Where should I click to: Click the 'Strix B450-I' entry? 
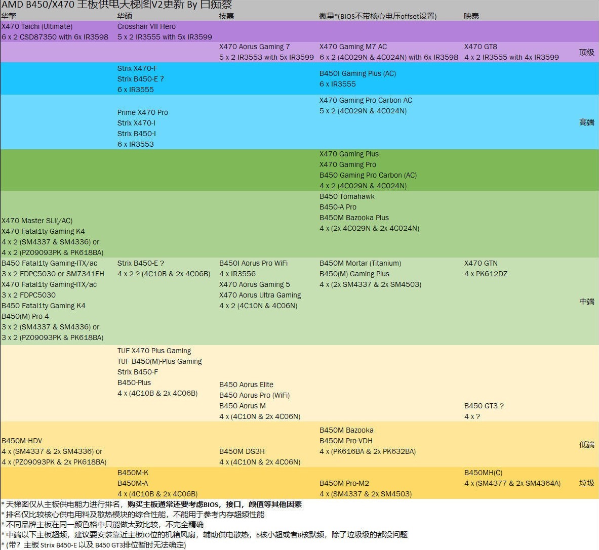[136, 134]
